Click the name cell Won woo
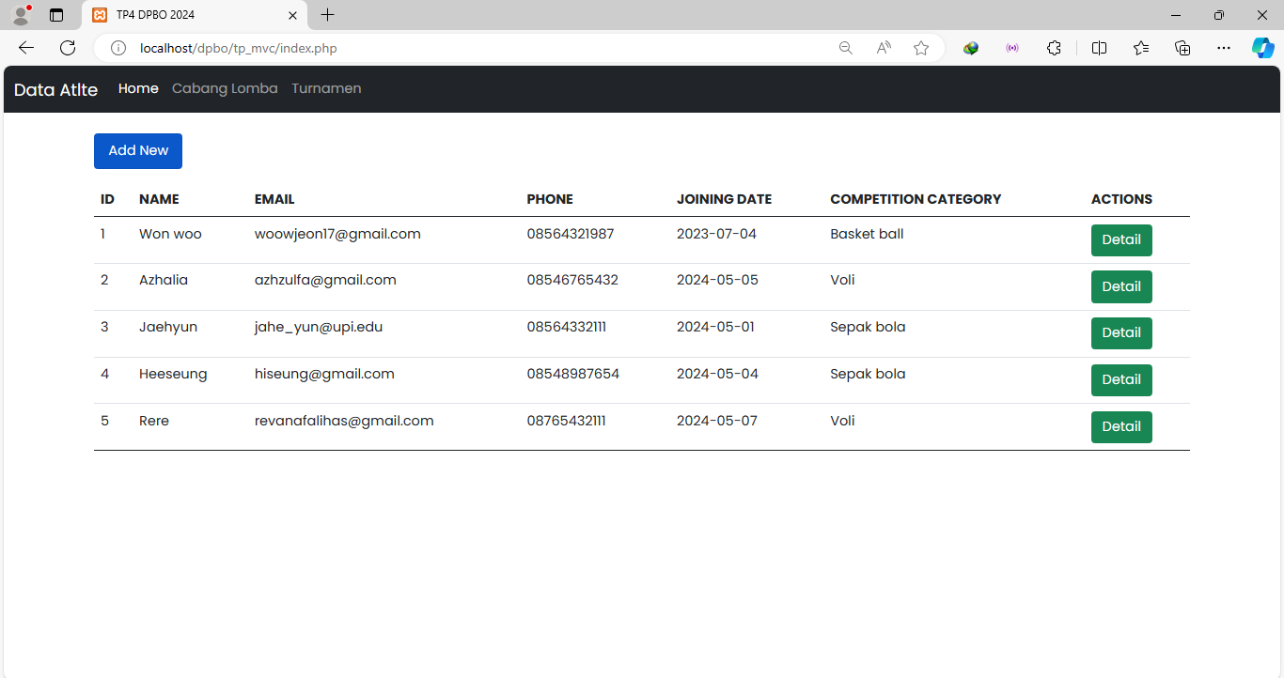Image resolution: width=1284 pixels, height=678 pixels. (170, 234)
